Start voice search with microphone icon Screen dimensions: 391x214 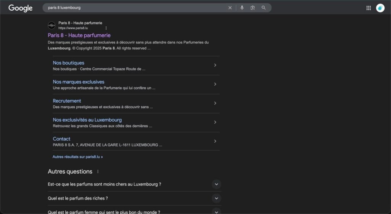(x=242, y=8)
